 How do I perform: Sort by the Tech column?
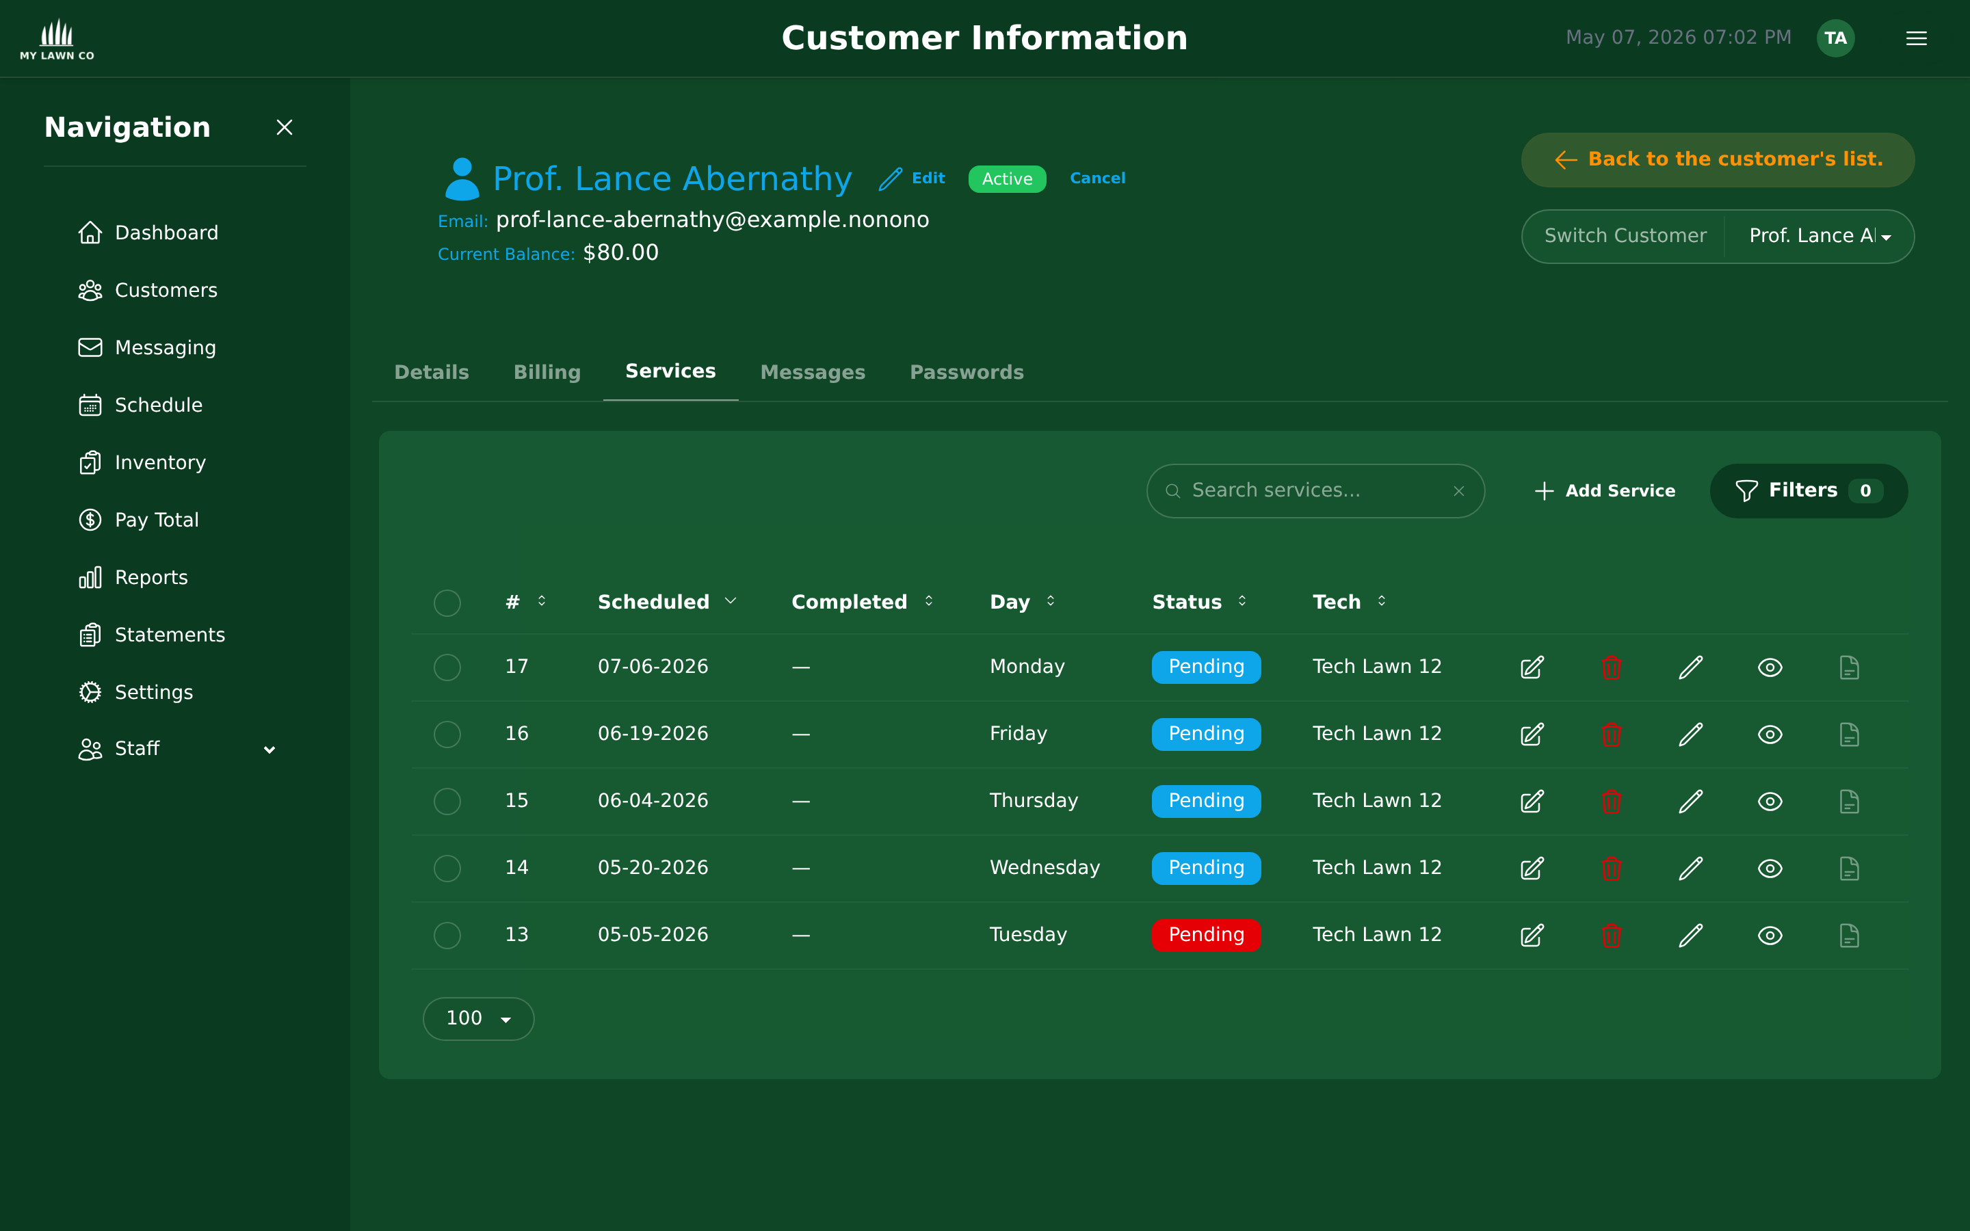pyautogui.click(x=1350, y=602)
